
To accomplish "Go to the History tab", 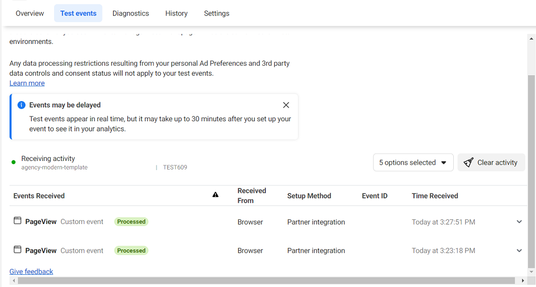I will pyautogui.click(x=176, y=13).
